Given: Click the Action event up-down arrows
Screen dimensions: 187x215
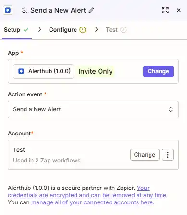Looking at the screenshot, I should 171,109.
